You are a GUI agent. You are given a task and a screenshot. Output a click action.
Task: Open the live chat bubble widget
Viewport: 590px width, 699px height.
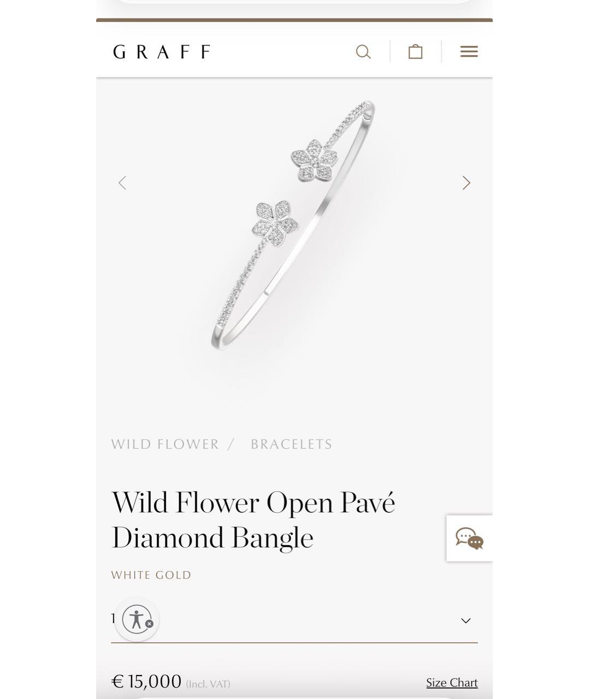(x=469, y=538)
